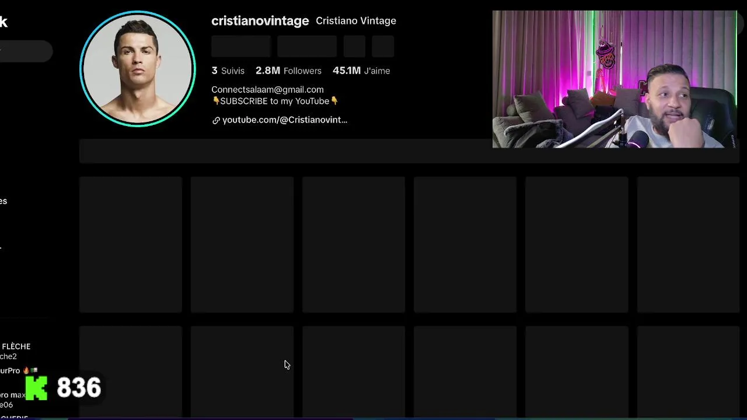This screenshot has height=420, width=747.
Task: Open the cristianovintage profile picture
Action: tap(138, 69)
